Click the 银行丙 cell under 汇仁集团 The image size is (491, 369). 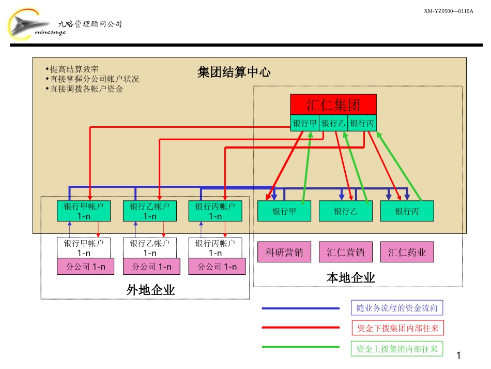[362, 123]
